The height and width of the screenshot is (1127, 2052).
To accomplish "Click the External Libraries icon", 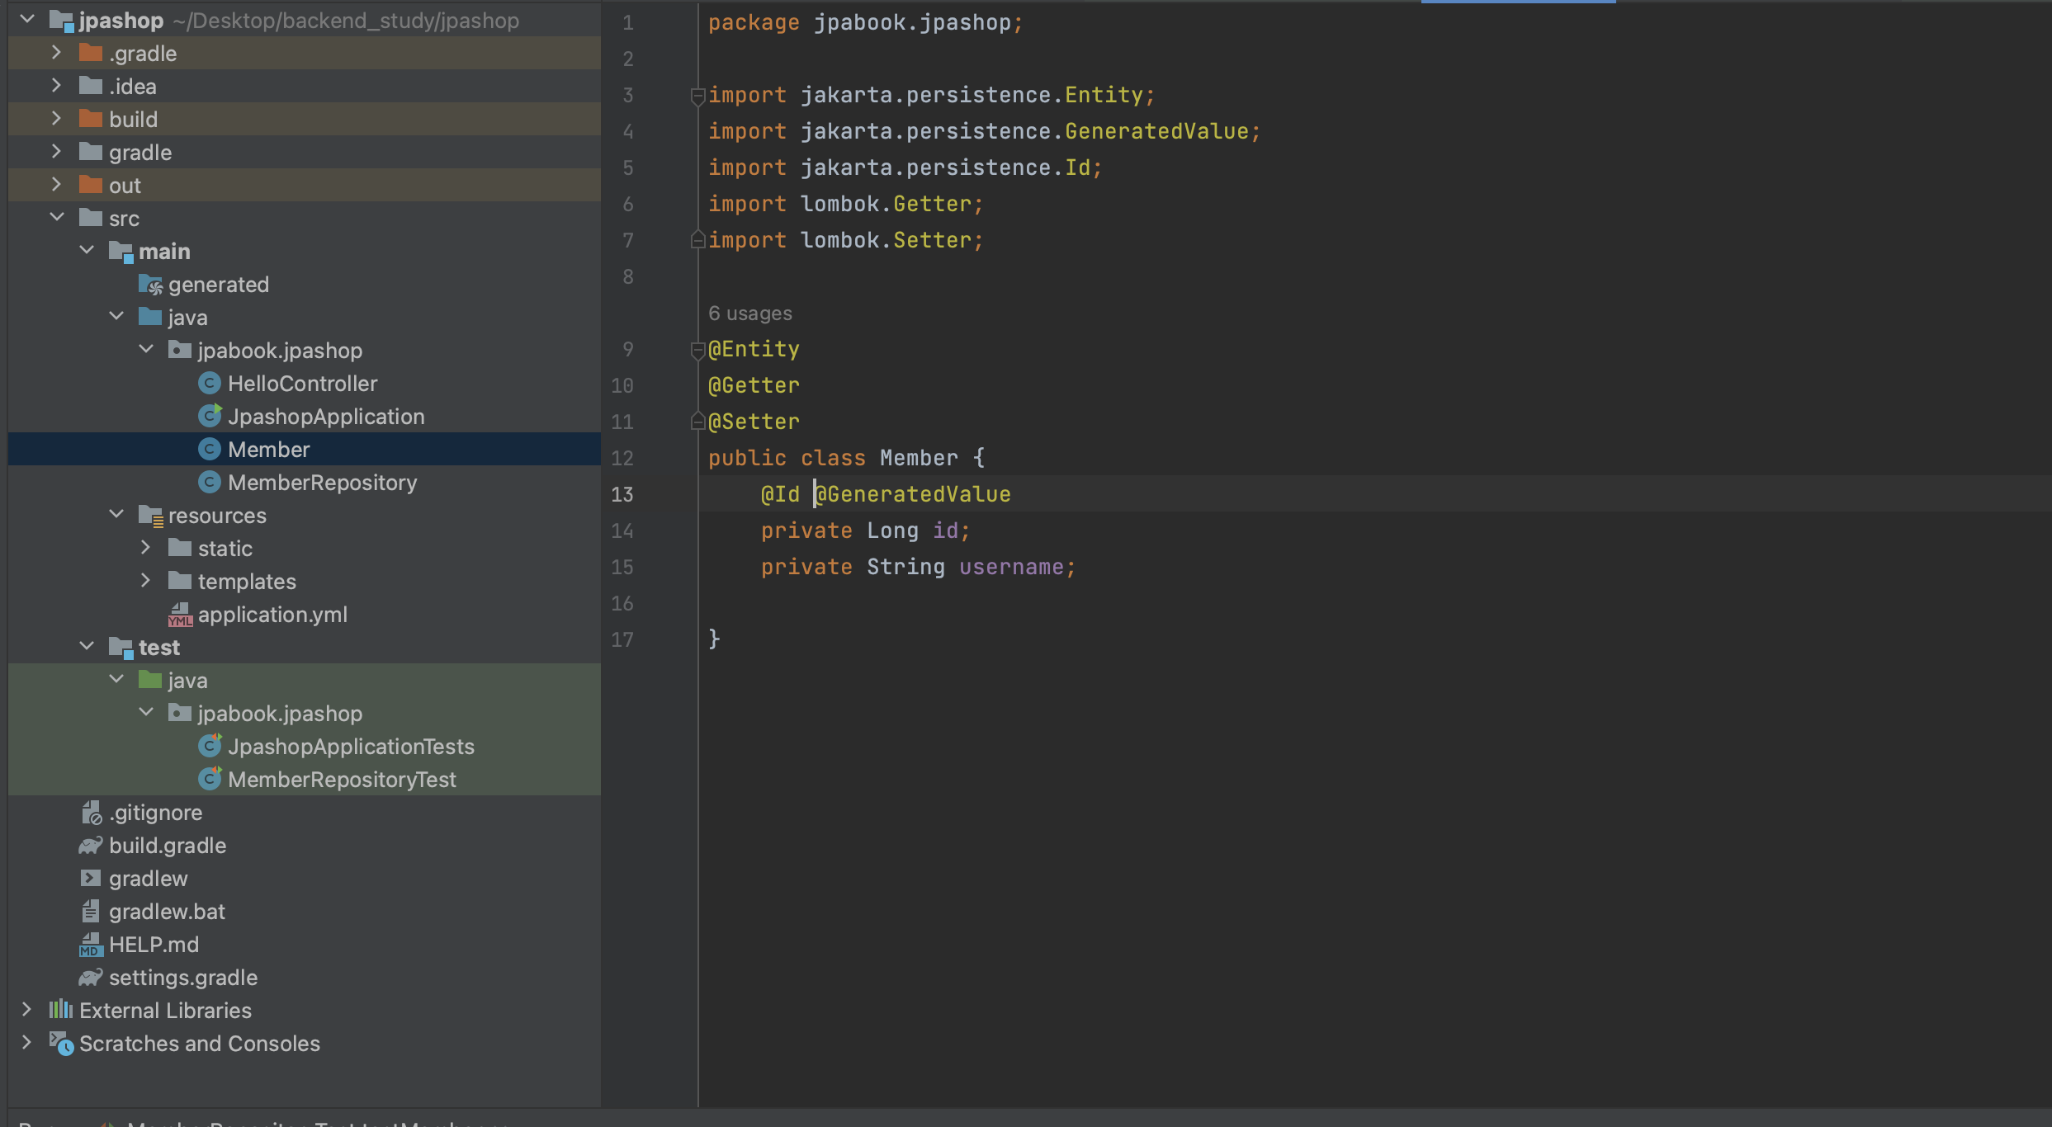I will pos(61,1010).
